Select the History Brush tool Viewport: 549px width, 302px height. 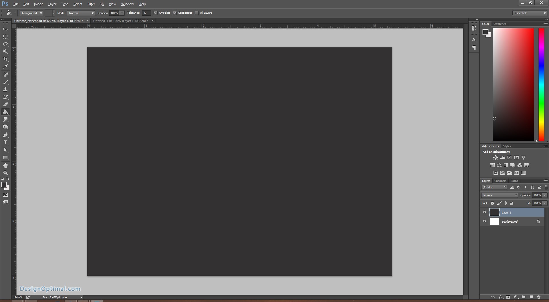[x=5, y=97]
